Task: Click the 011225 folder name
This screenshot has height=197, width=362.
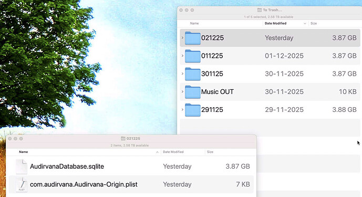Action: (x=212, y=56)
